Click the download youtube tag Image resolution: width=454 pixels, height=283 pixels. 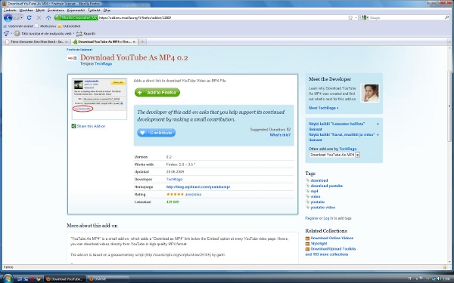point(326,186)
